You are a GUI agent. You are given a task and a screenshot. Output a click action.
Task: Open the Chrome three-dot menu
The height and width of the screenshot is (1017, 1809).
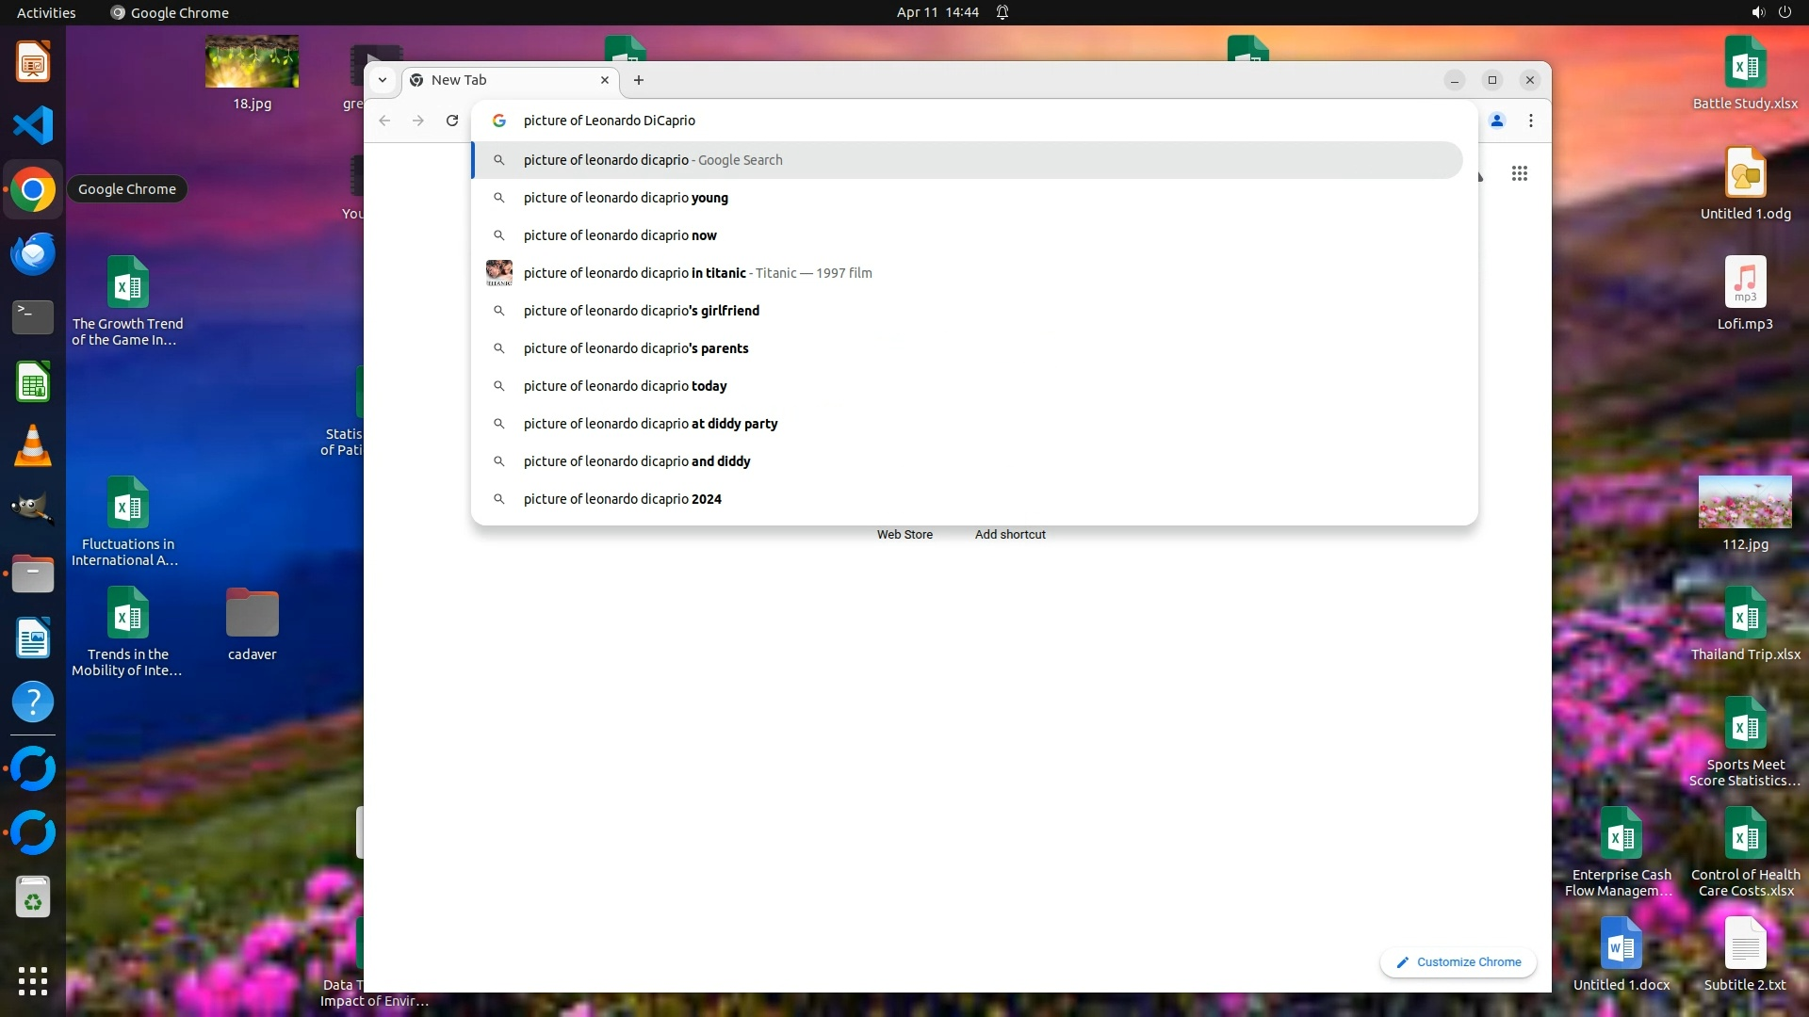pos(1531,121)
